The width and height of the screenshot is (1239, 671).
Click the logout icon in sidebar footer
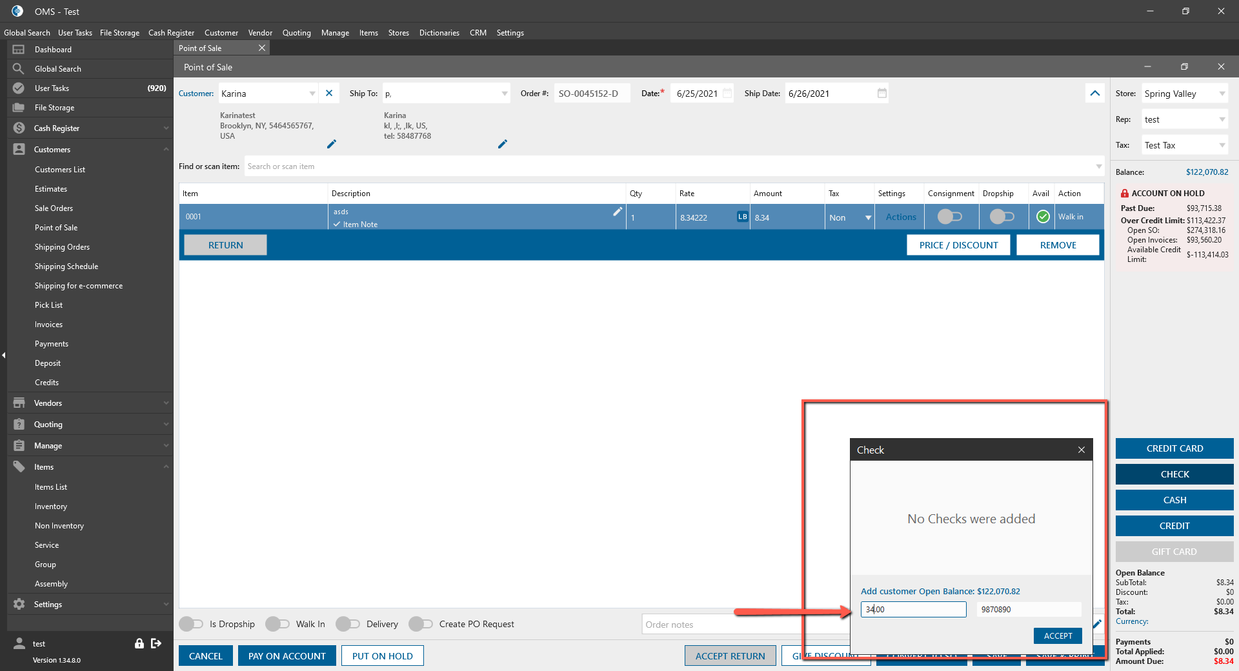click(x=156, y=643)
